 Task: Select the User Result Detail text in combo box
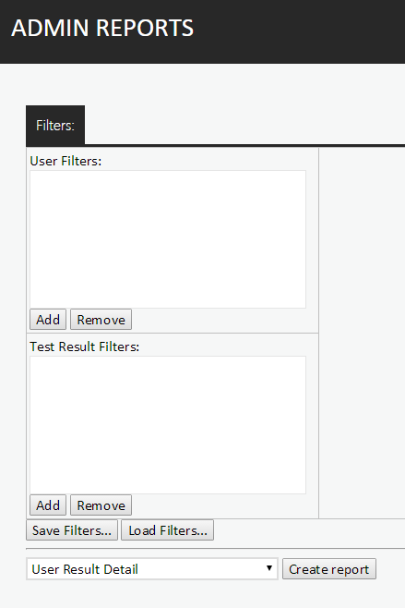[85, 569]
